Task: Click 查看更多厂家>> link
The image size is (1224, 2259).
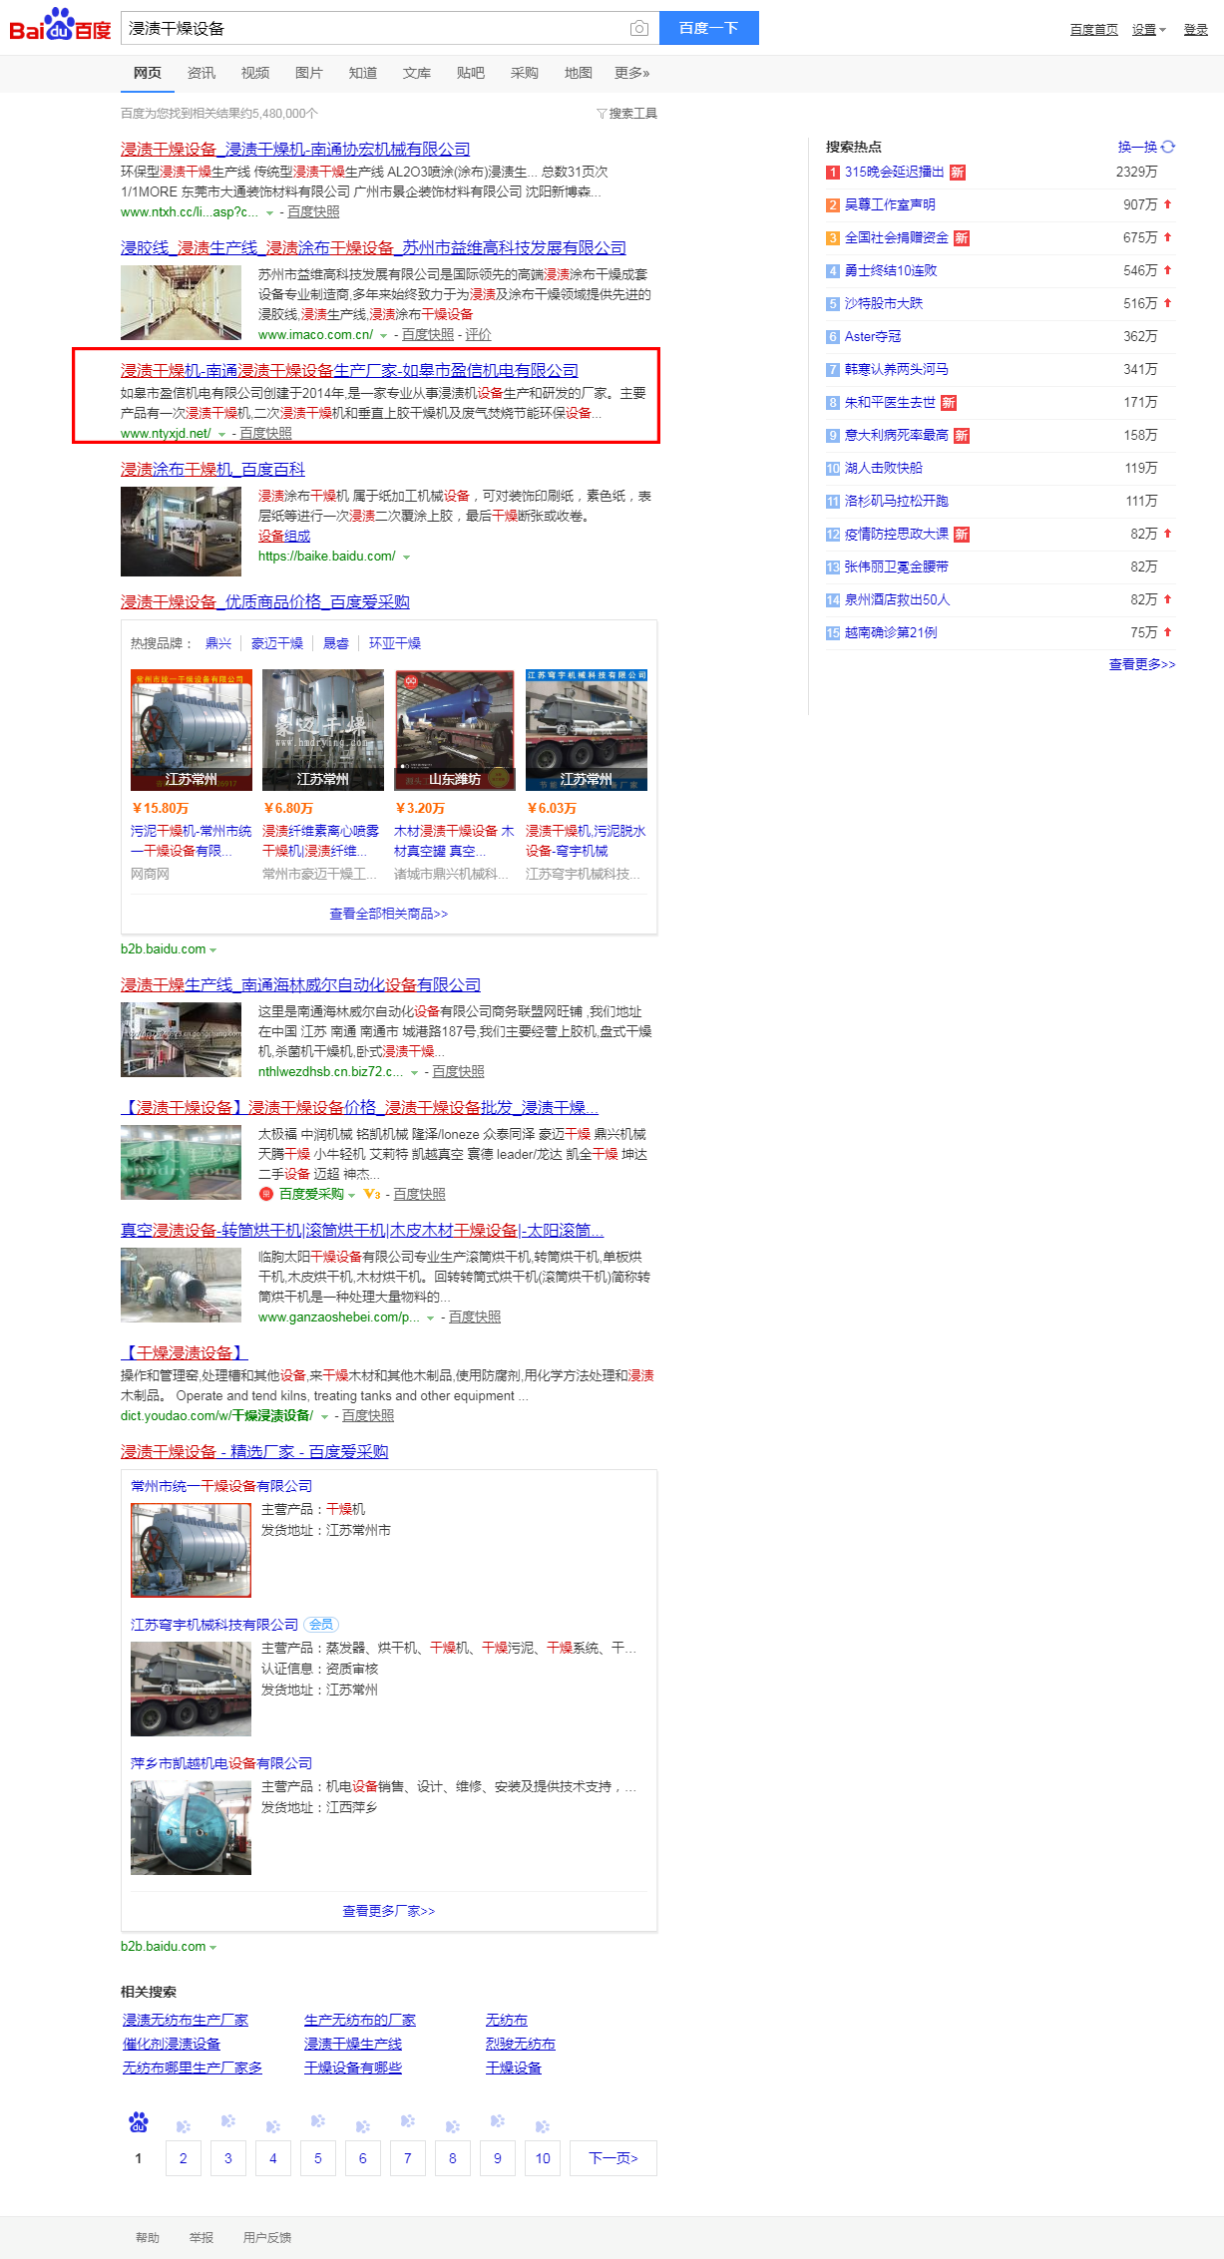Action: coord(389,1911)
